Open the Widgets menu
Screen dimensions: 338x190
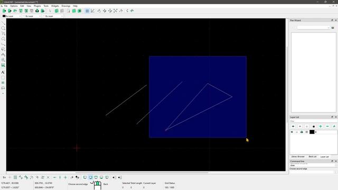click(55, 6)
